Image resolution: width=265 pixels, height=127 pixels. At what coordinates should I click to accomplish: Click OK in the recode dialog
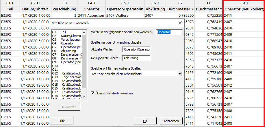click(145, 121)
